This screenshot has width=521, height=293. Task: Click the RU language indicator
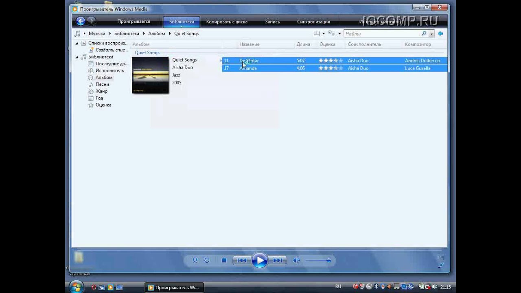(338, 286)
